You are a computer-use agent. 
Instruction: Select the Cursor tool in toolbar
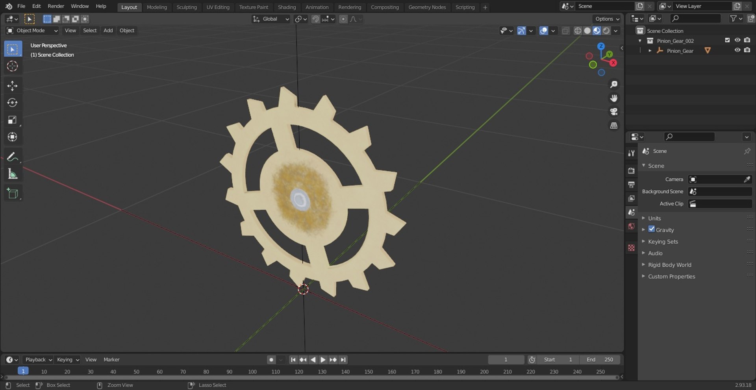(x=12, y=66)
